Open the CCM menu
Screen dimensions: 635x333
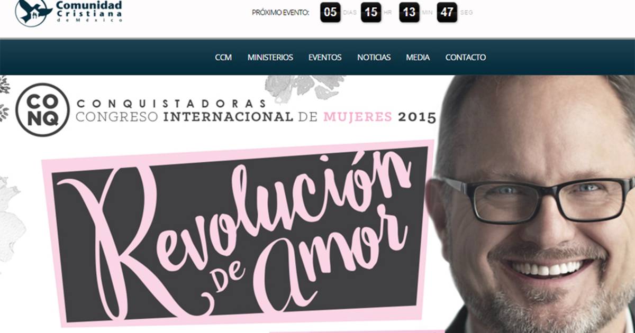click(x=223, y=57)
